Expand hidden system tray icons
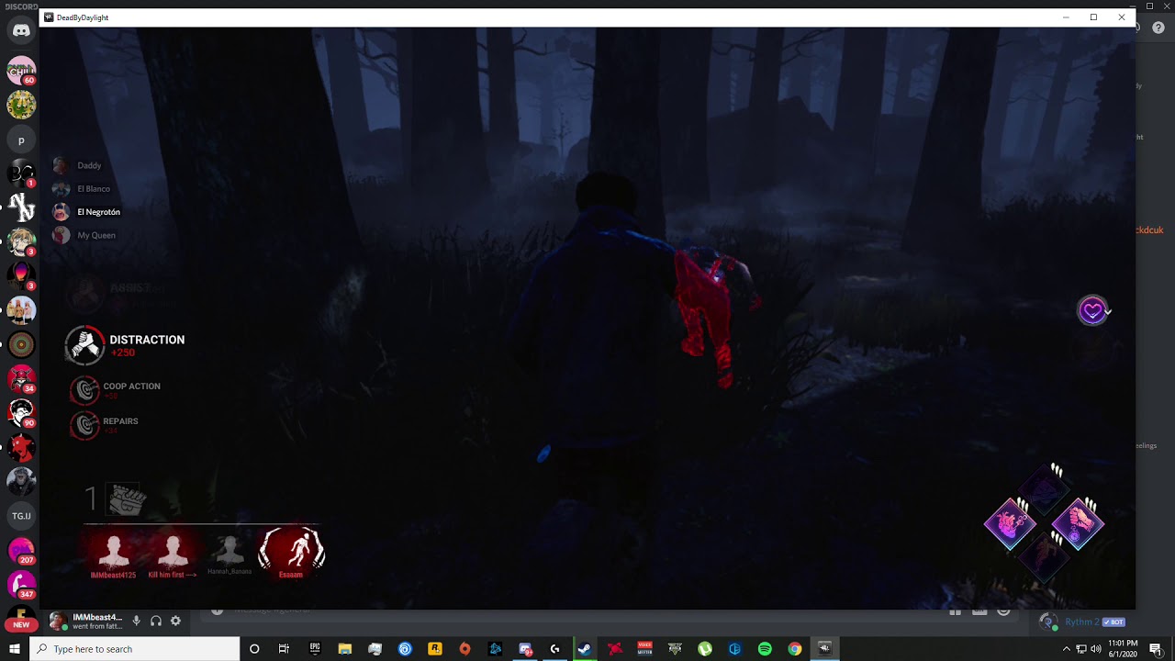 click(x=1066, y=649)
